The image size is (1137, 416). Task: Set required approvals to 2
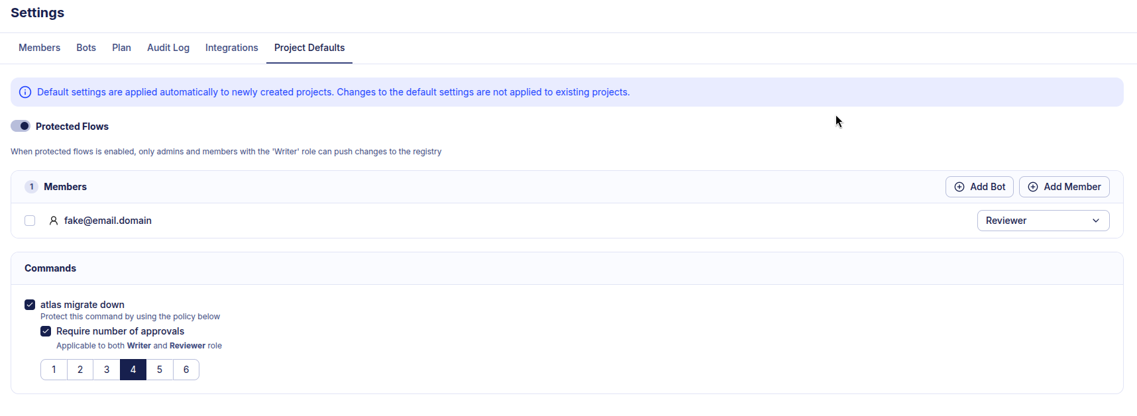click(x=80, y=370)
